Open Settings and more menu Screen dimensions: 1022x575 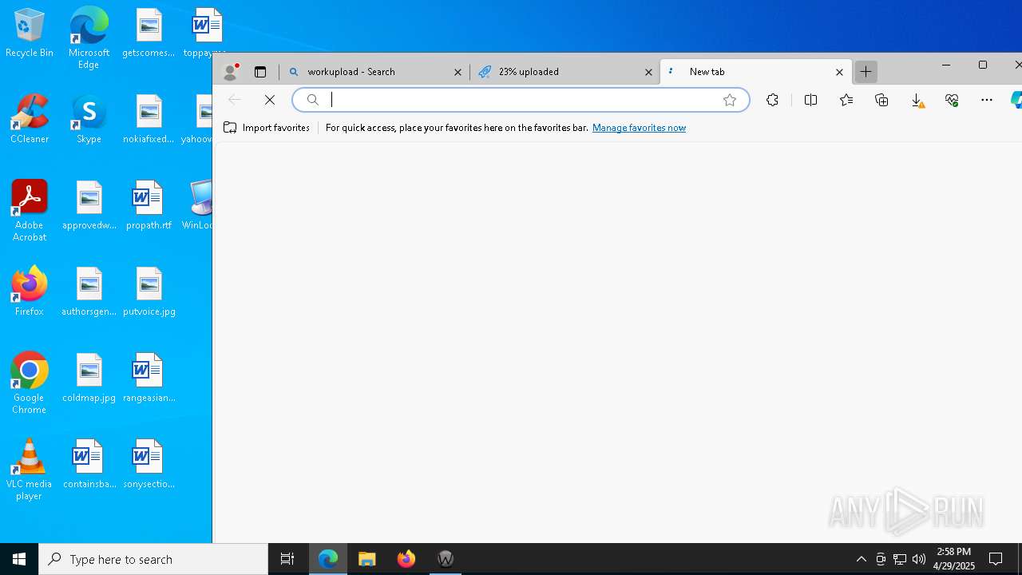[x=987, y=100]
